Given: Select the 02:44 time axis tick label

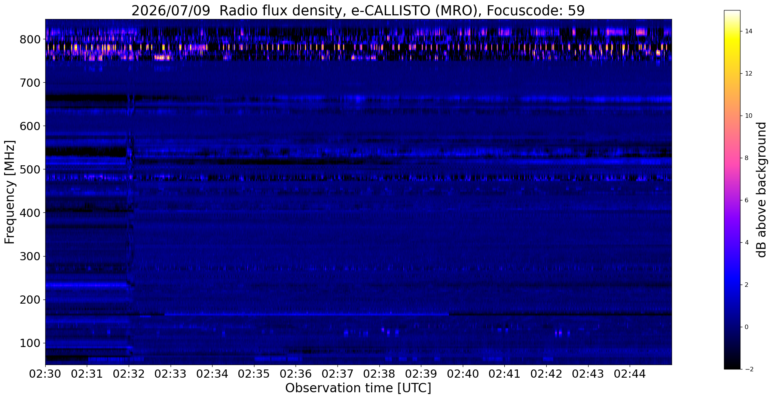Looking at the screenshot, I should (630, 374).
